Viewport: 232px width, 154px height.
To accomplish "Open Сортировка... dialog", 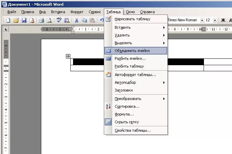I will (x=136, y=106).
